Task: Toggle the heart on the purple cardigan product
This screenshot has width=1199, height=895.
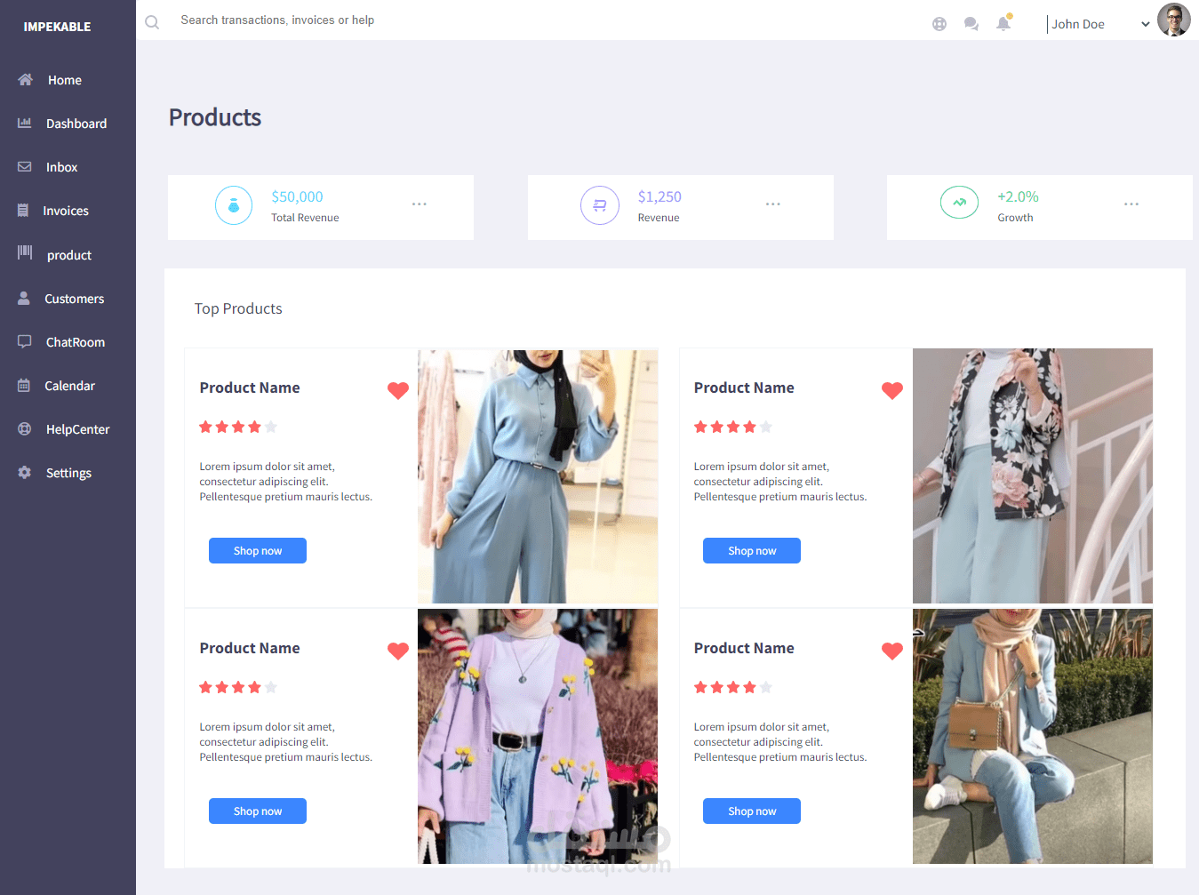Action: pyautogui.click(x=398, y=651)
